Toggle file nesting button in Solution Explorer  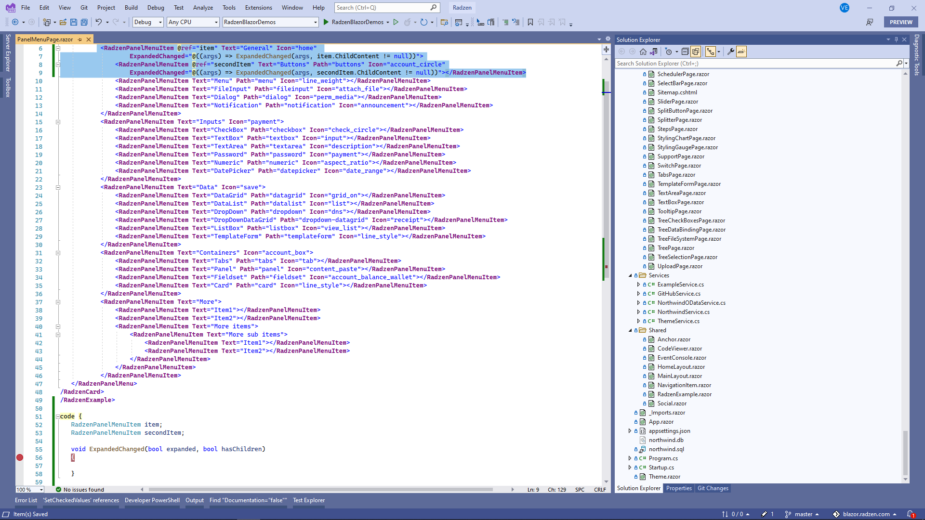(710, 52)
